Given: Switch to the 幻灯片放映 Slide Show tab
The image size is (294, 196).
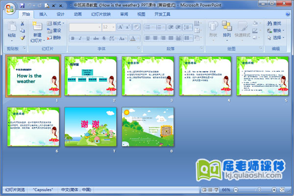Looking at the screenshot, I should (101, 14).
